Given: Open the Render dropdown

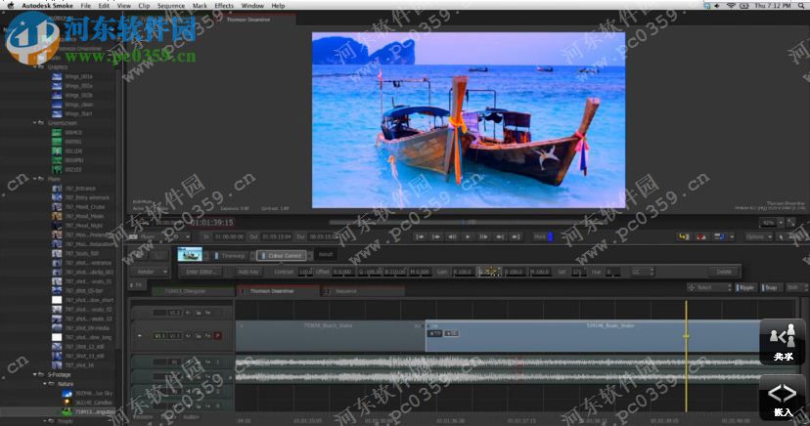Looking at the screenshot, I should point(150,272).
